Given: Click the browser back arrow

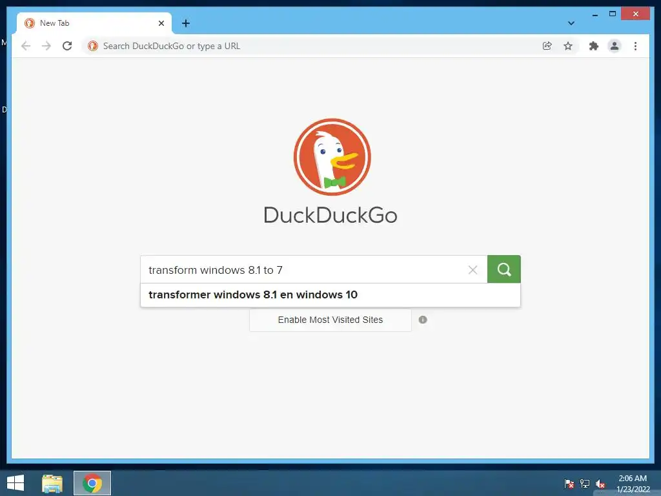Looking at the screenshot, I should tap(26, 46).
